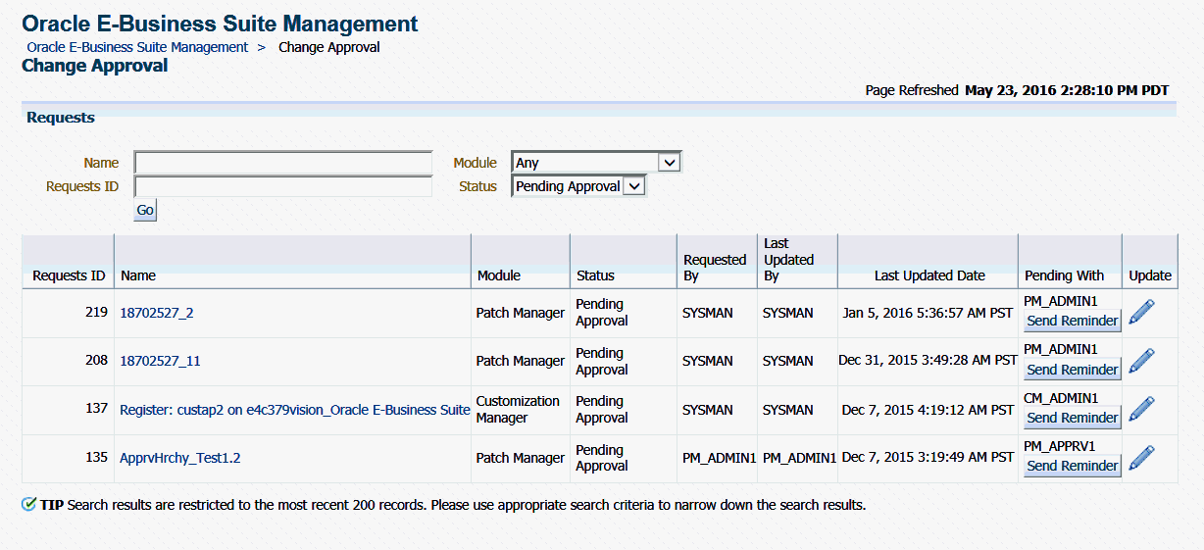Click the date Dec 7, 2015 3:19:49 AM PST
This screenshot has width=1204, height=550.
928,458
